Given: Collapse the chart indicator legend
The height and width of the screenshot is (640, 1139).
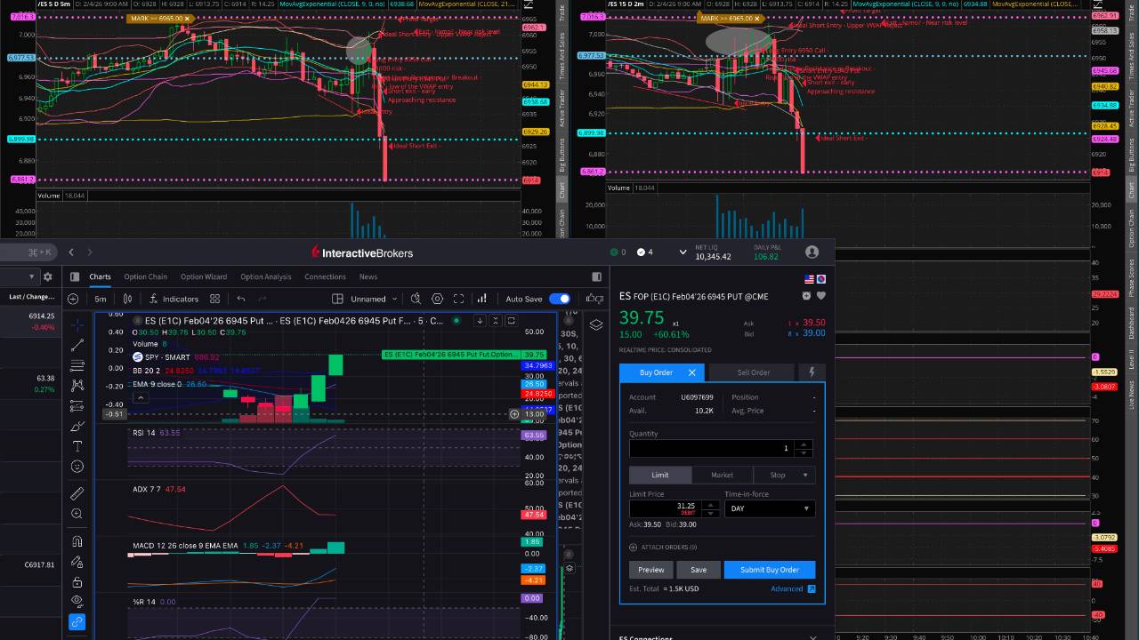Looking at the screenshot, I should [x=140, y=397].
